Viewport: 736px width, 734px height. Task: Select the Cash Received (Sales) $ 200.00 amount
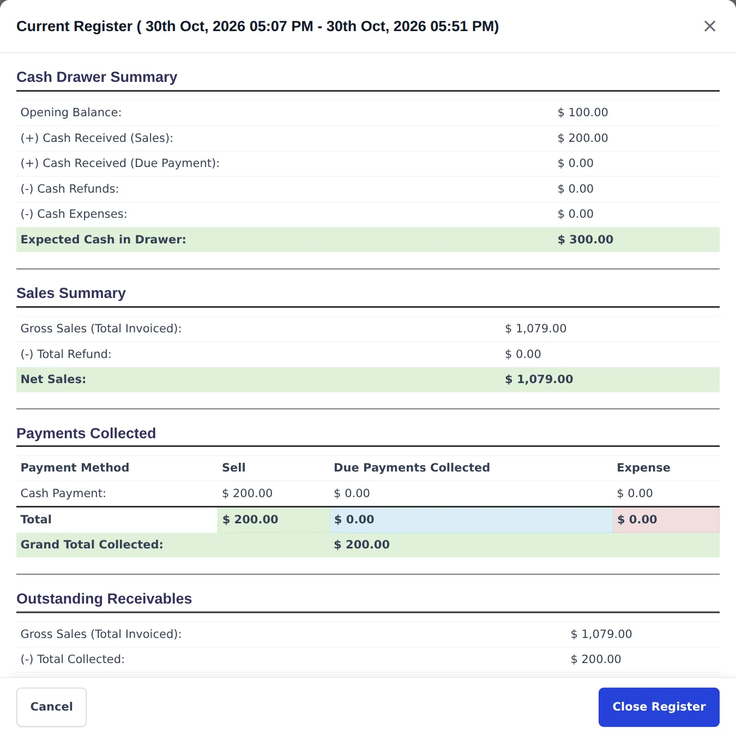[583, 138]
